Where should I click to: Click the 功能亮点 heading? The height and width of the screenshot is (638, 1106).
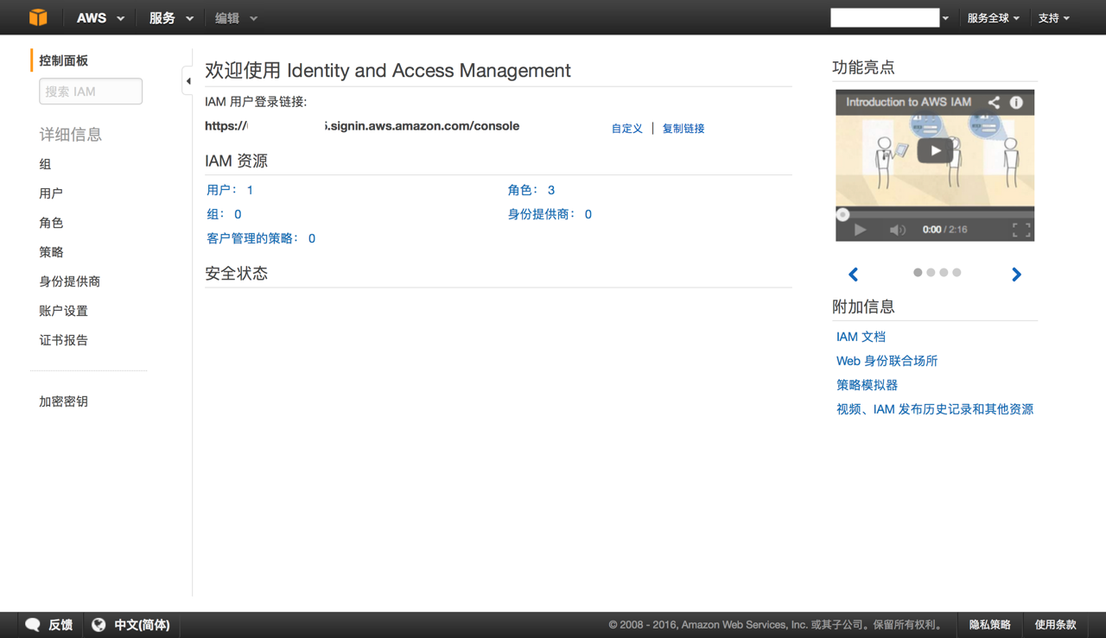coord(863,67)
